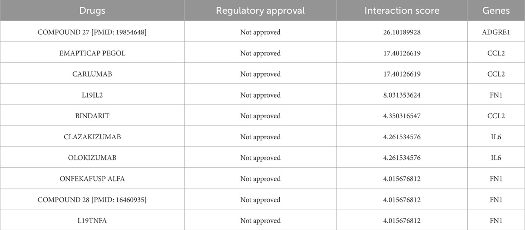Click the CARLUMAB drug name
This screenshot has width=525, height=230.
[92, 74]
